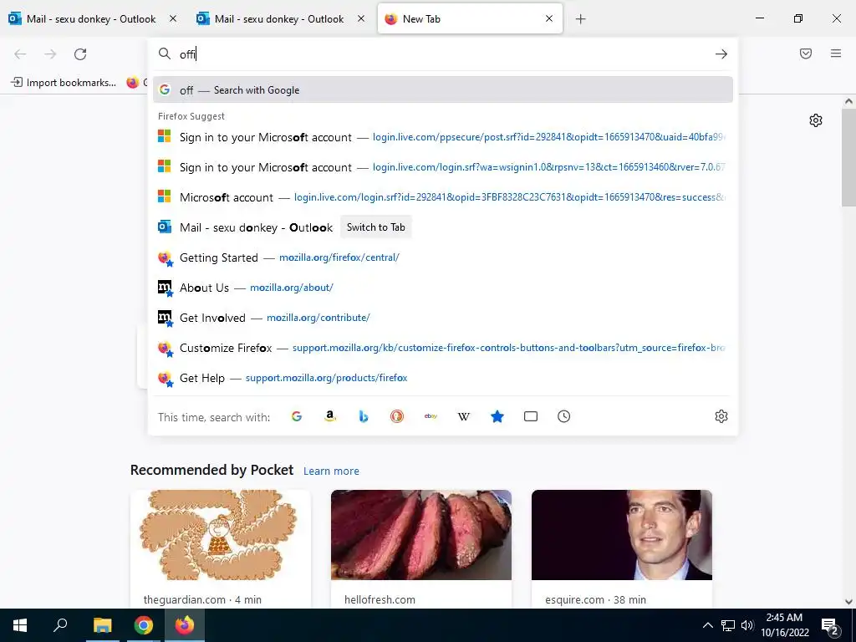
Task: Open the notification center icon
Action: click(830, 626)
